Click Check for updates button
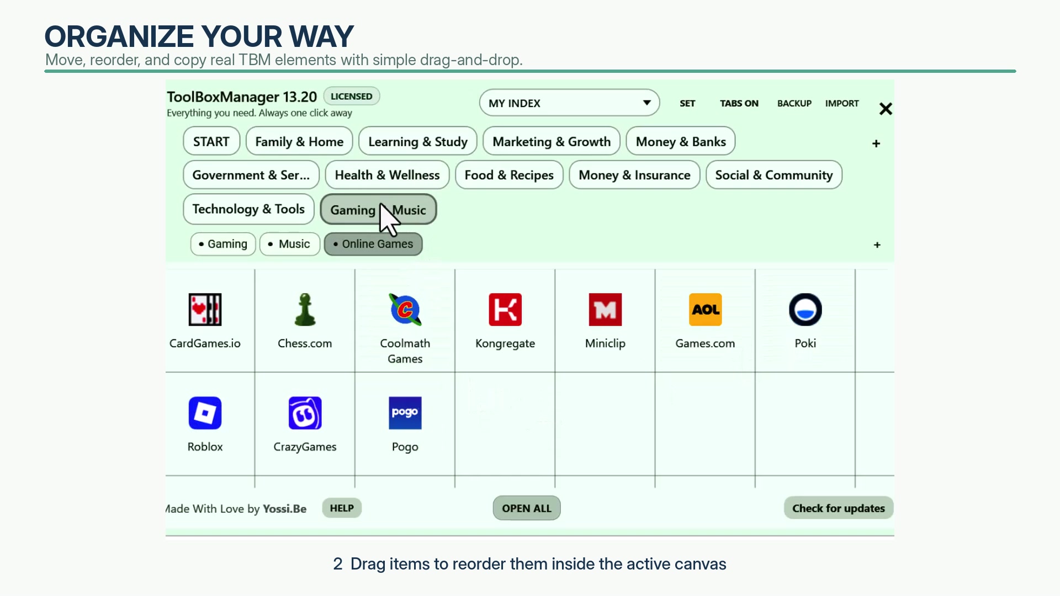 (x=839, y=508)
